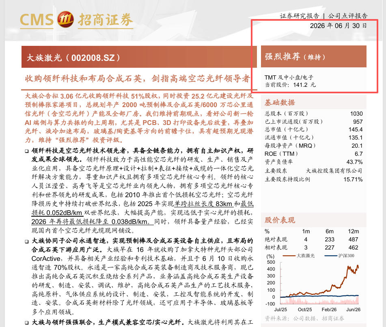Click the 资产负债率 value 43.7%
The height and width of the screenshot is (327, 386).
click(354, 162)
